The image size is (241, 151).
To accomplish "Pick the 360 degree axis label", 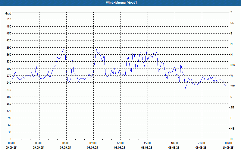I will tap(9, 55).
